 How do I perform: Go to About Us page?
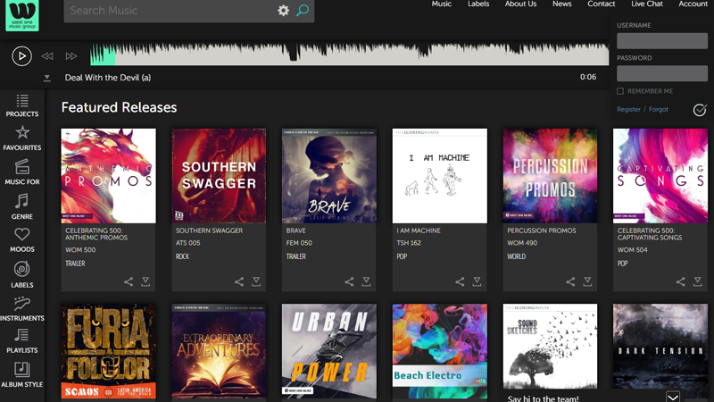(520, 4)
